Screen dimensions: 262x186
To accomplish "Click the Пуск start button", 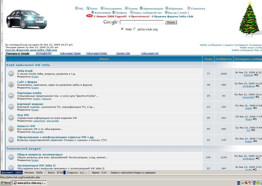I will [6, 183].
